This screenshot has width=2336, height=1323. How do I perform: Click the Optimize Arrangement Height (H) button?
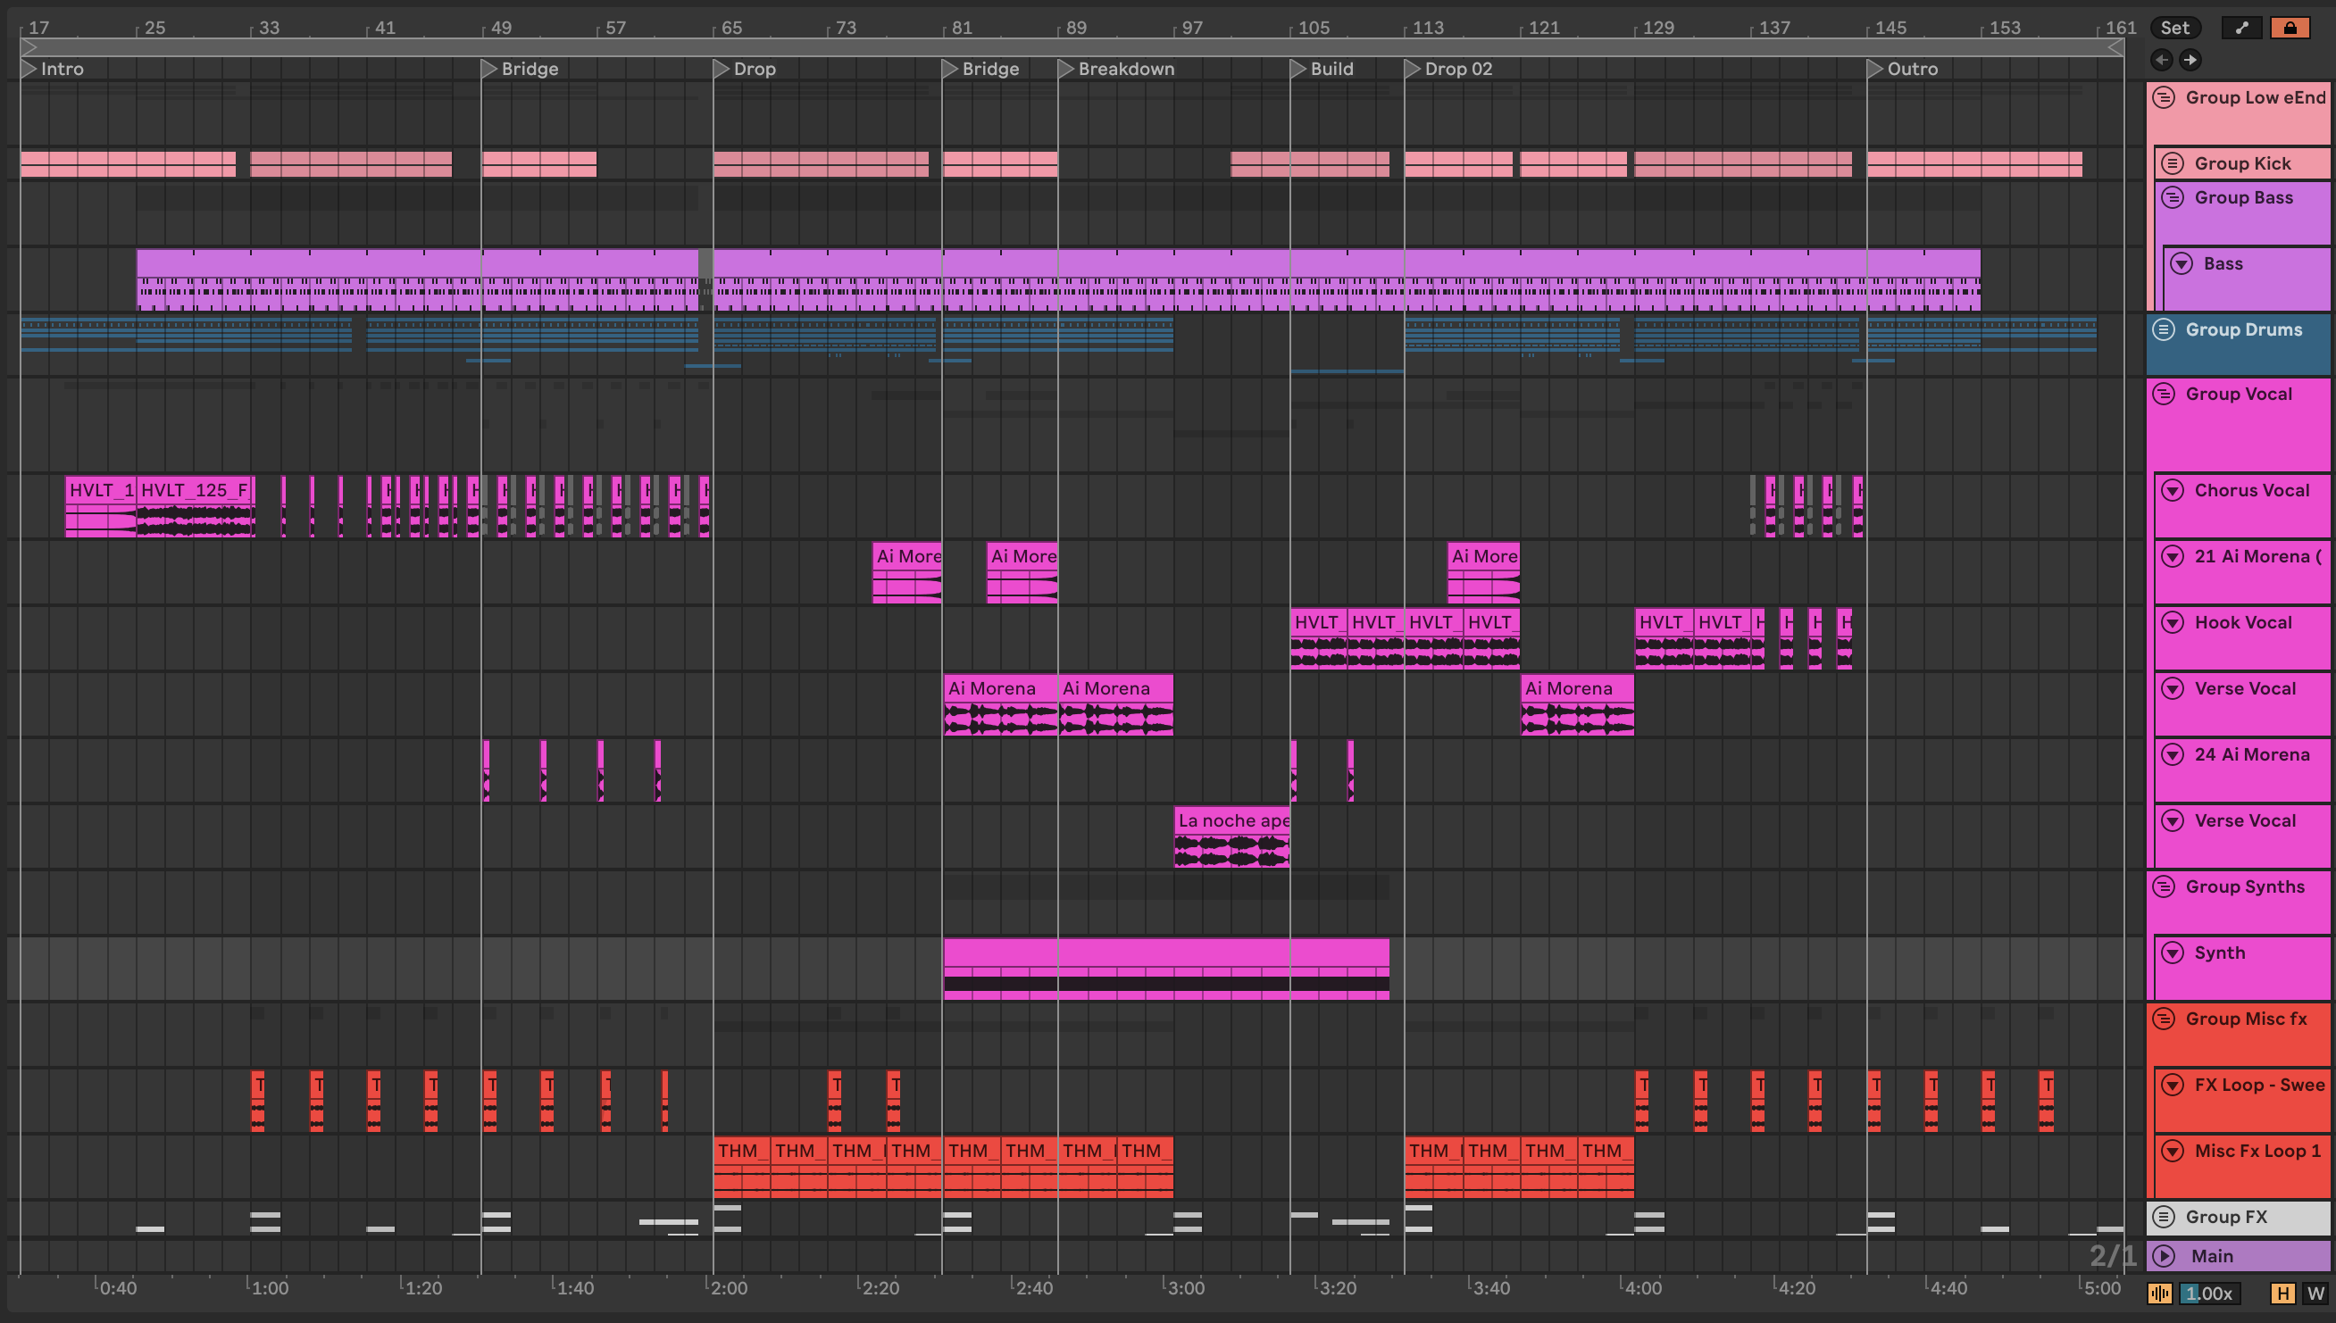(2282, 1293)
